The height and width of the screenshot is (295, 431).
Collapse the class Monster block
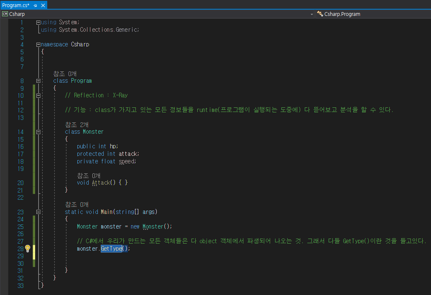pos(38,132)
